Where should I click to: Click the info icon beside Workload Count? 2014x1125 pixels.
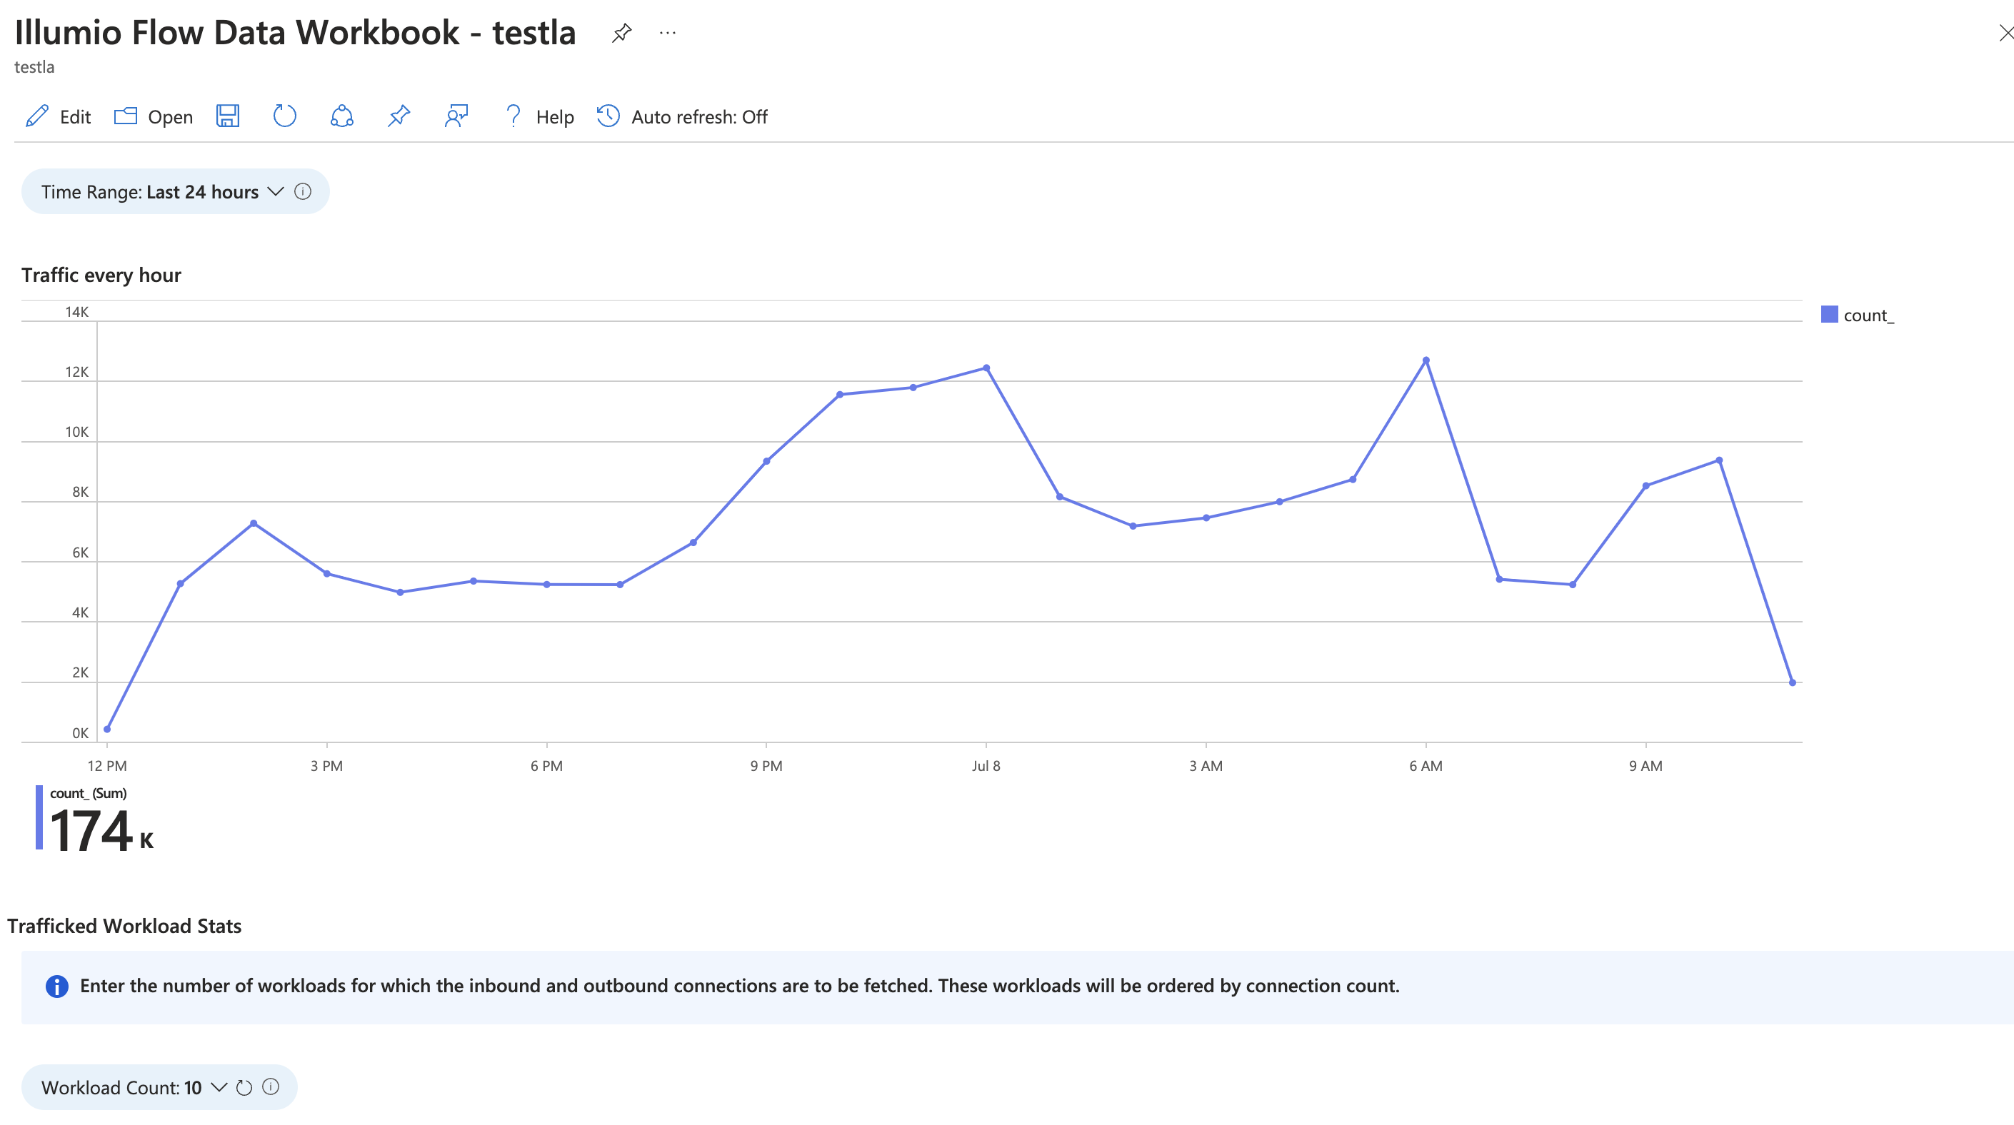click(x=271, y=1086)
